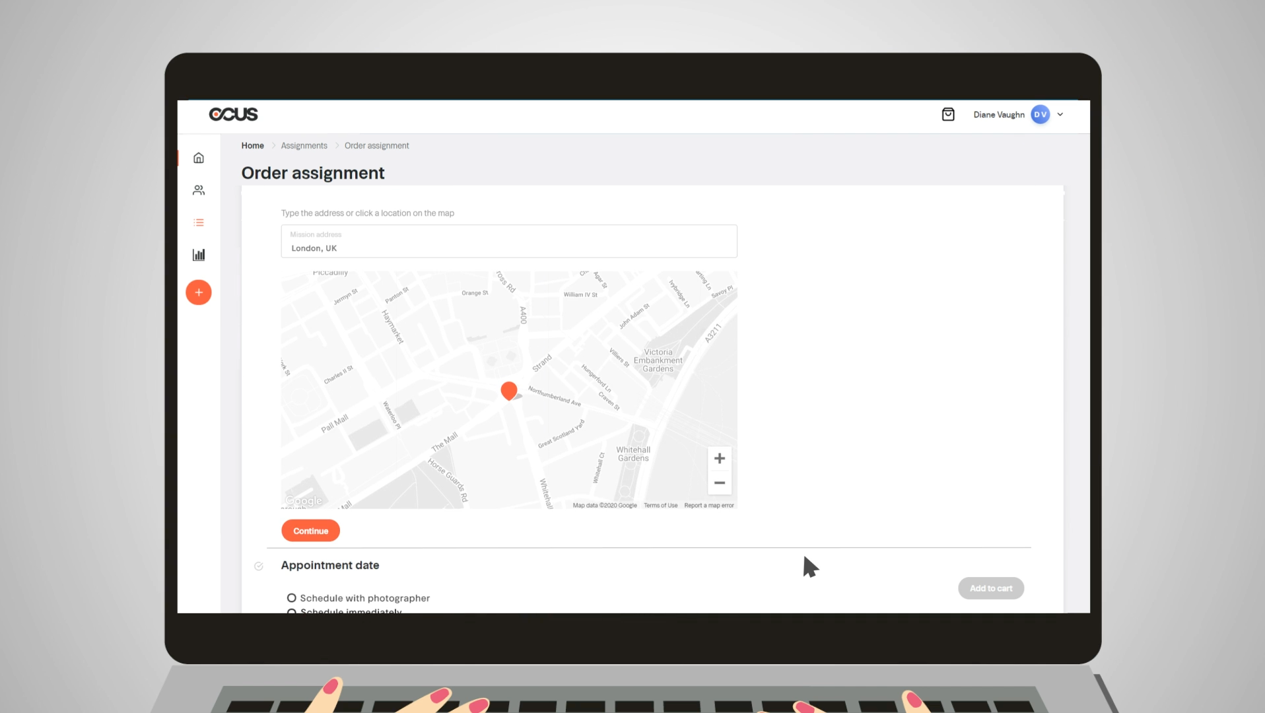
Task: Click Report a map error link
Action: point(709,505)
